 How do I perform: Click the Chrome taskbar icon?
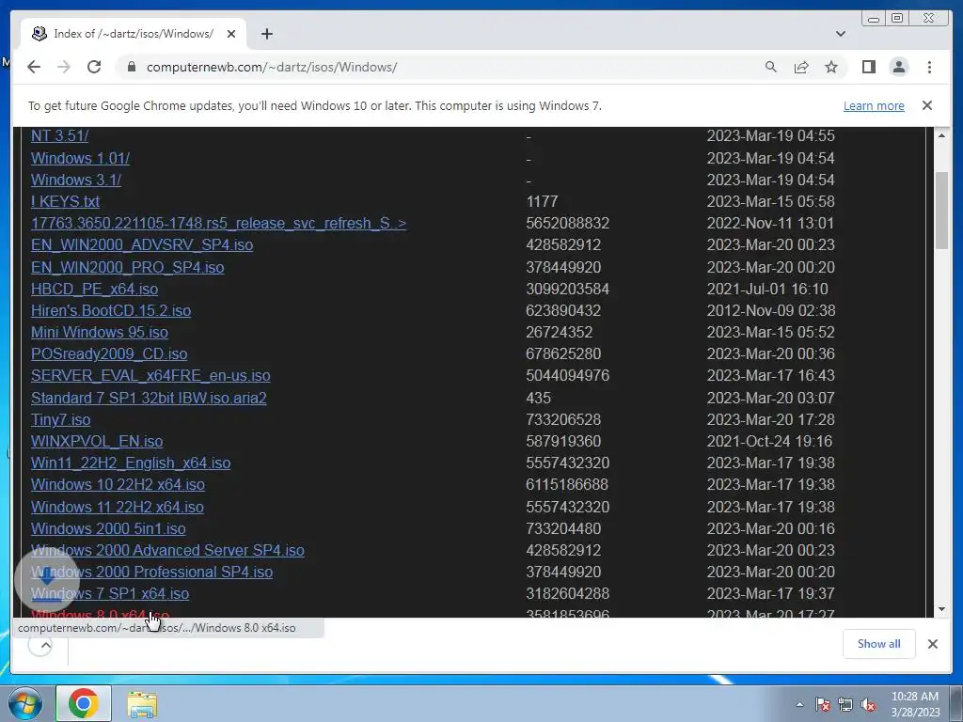point(84,703)
